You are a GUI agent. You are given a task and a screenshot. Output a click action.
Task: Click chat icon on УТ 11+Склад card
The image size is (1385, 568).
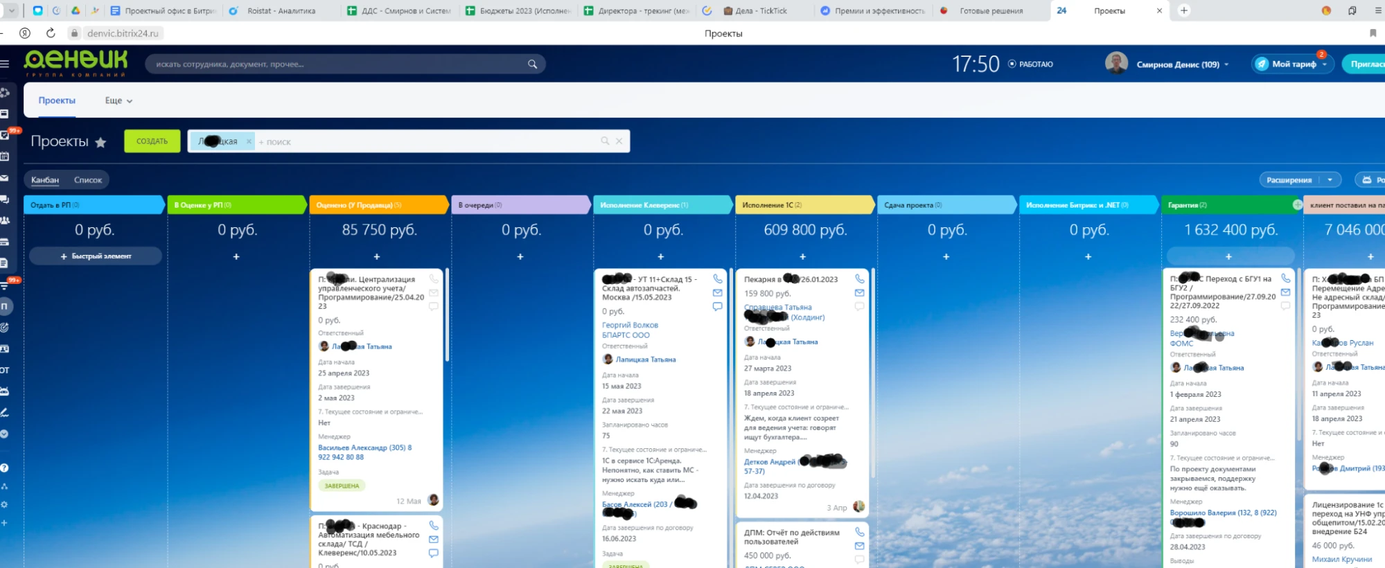click(717, 306)
